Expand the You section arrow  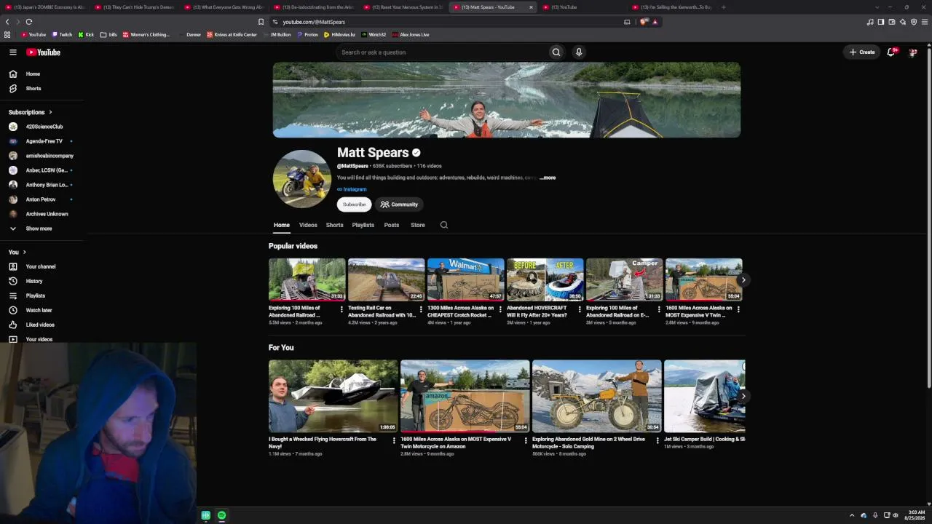pyautogui.click(x=24, y=252)
